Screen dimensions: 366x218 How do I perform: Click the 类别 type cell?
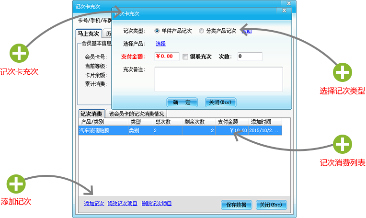pyautogui.click(x=140, y=130)
